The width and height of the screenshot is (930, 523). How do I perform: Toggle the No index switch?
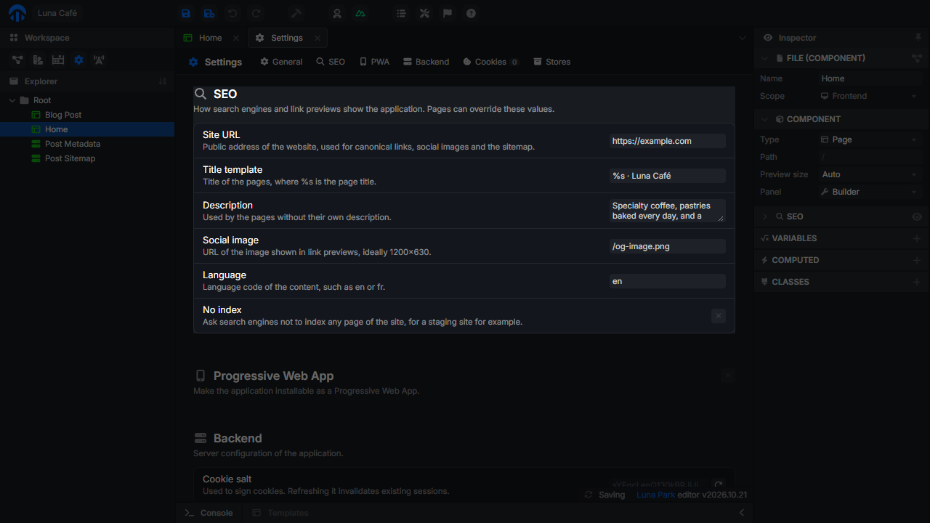coord(719,315)
